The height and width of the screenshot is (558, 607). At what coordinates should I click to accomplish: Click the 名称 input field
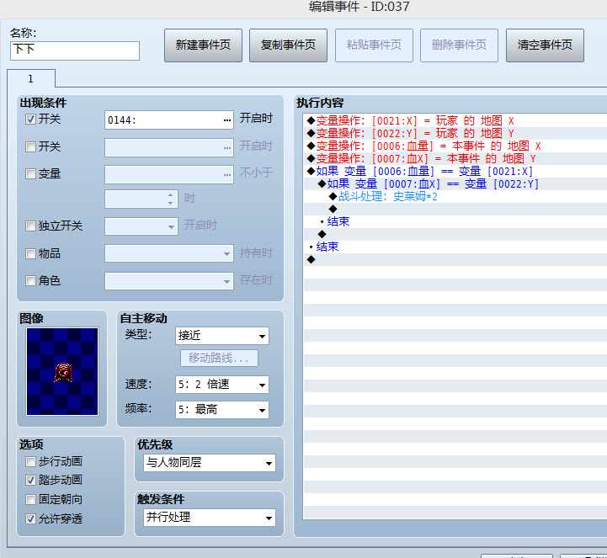tap(75, 50)
